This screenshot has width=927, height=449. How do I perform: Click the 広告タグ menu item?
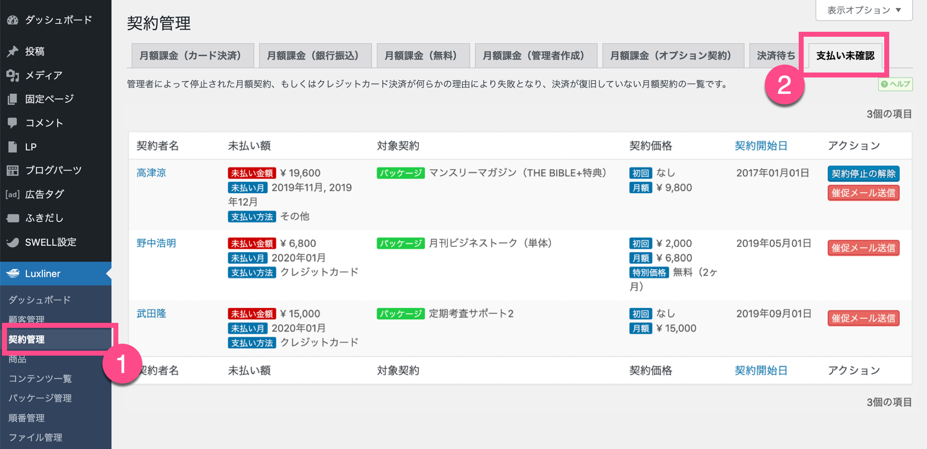[x=44, y=194]
